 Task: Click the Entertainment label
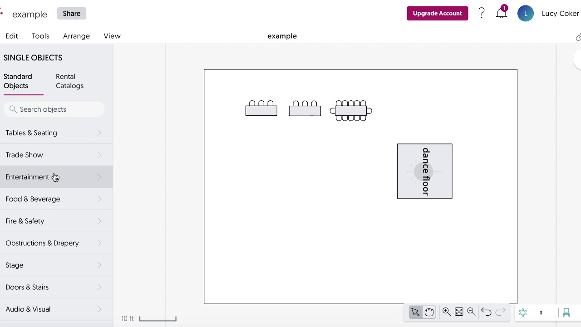(x=27, y=177)
